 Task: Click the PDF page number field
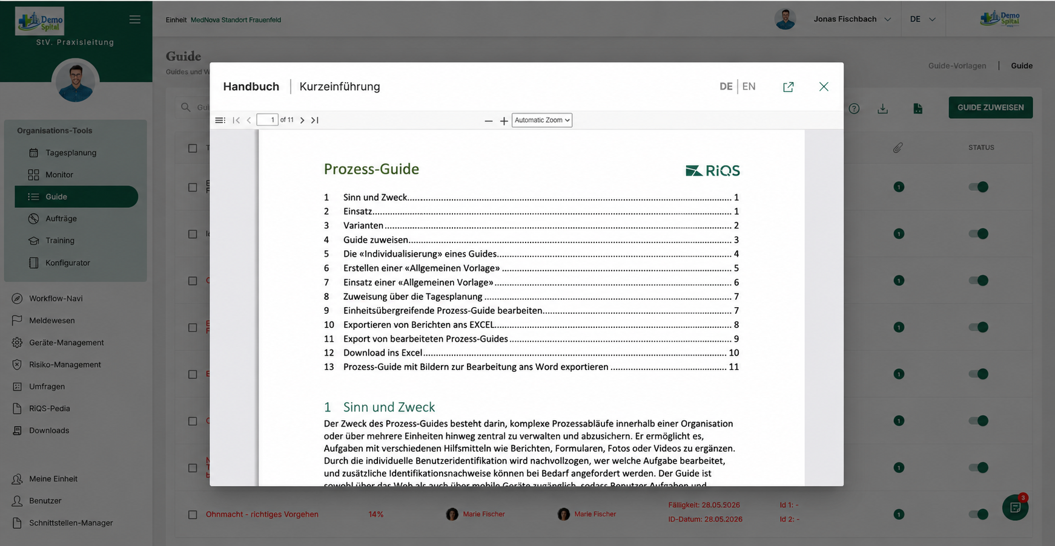tap(267, 120)
